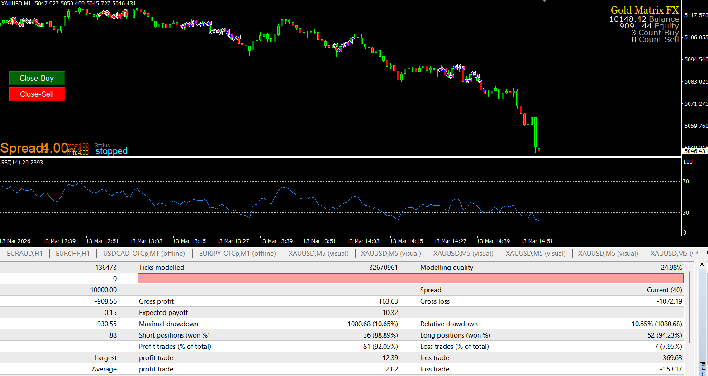Click the 'RSI(14) 20.2393' indicator label
This screenshot has height=376, width=708.
(x=22, y=163)
